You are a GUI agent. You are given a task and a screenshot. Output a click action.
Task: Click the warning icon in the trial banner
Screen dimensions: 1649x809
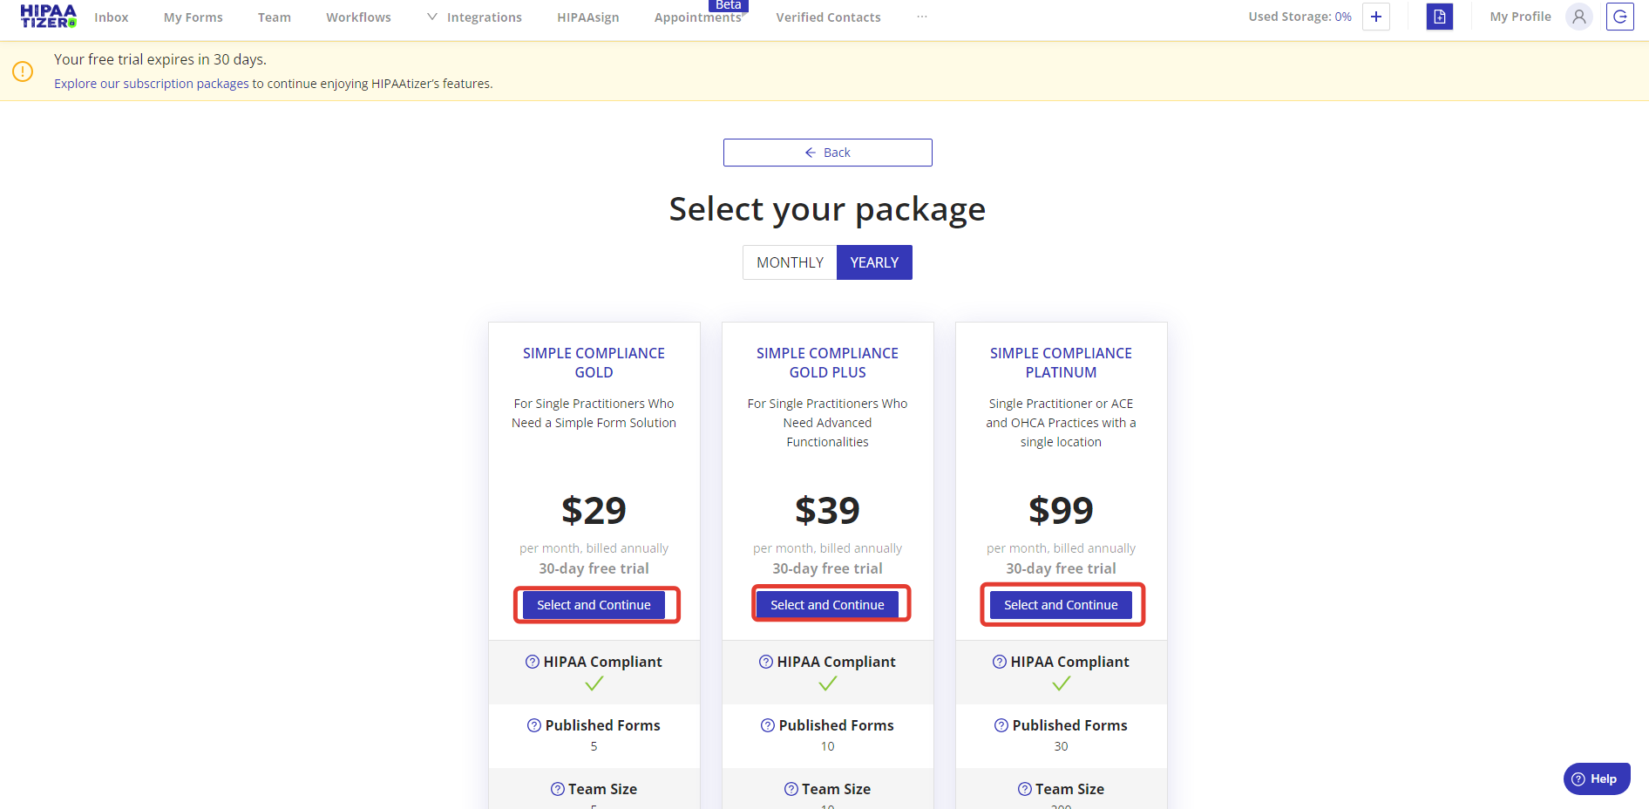(23, 71)
